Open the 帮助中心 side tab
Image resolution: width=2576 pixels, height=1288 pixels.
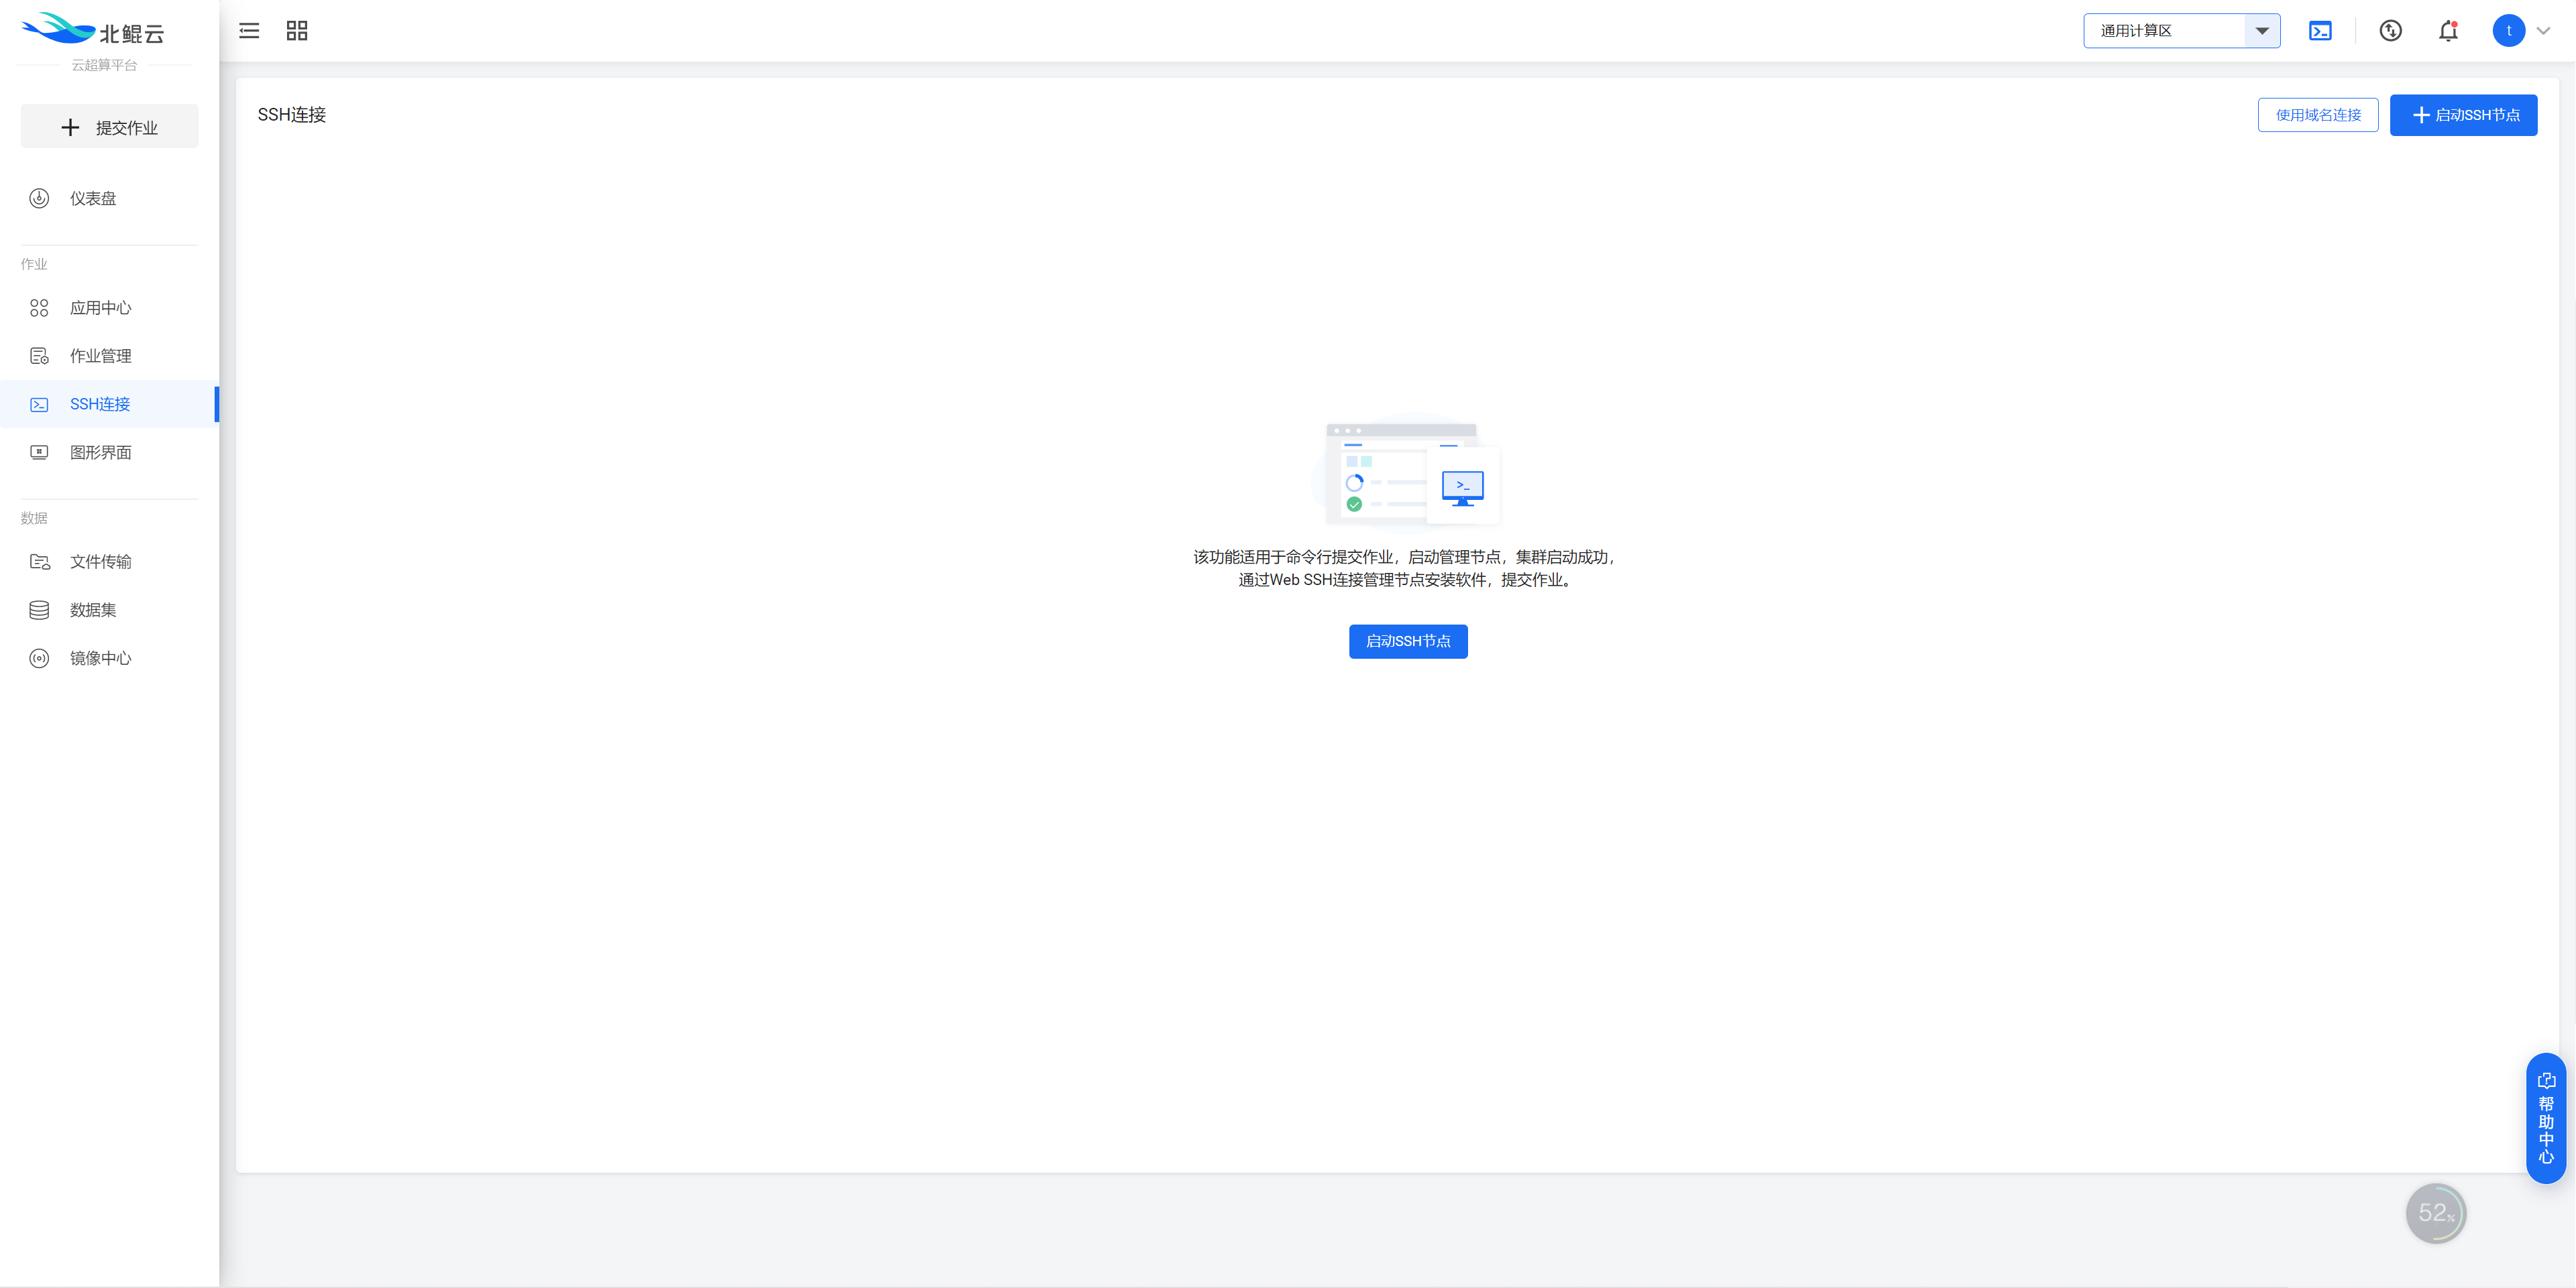click(2546, 1118)
